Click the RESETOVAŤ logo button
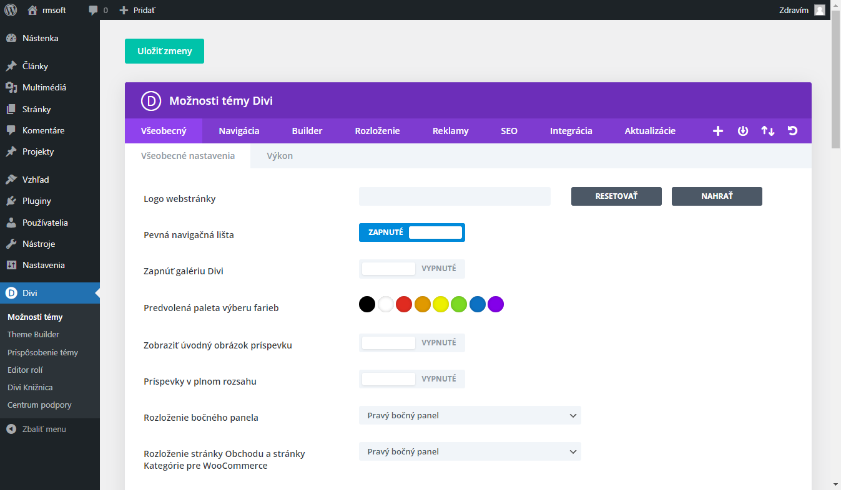This screenshot has height=490, width=841. point(616,196)
